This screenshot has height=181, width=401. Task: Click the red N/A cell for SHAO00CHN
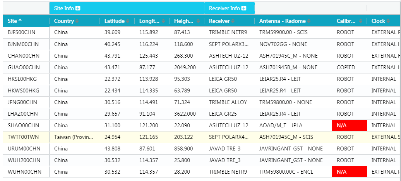pyautogui.click(x=349, y=125)
